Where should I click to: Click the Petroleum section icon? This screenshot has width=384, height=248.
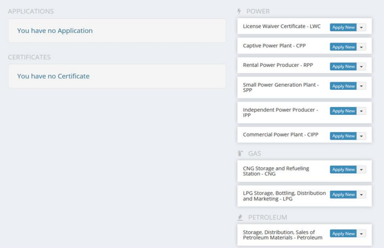[239, 218]
